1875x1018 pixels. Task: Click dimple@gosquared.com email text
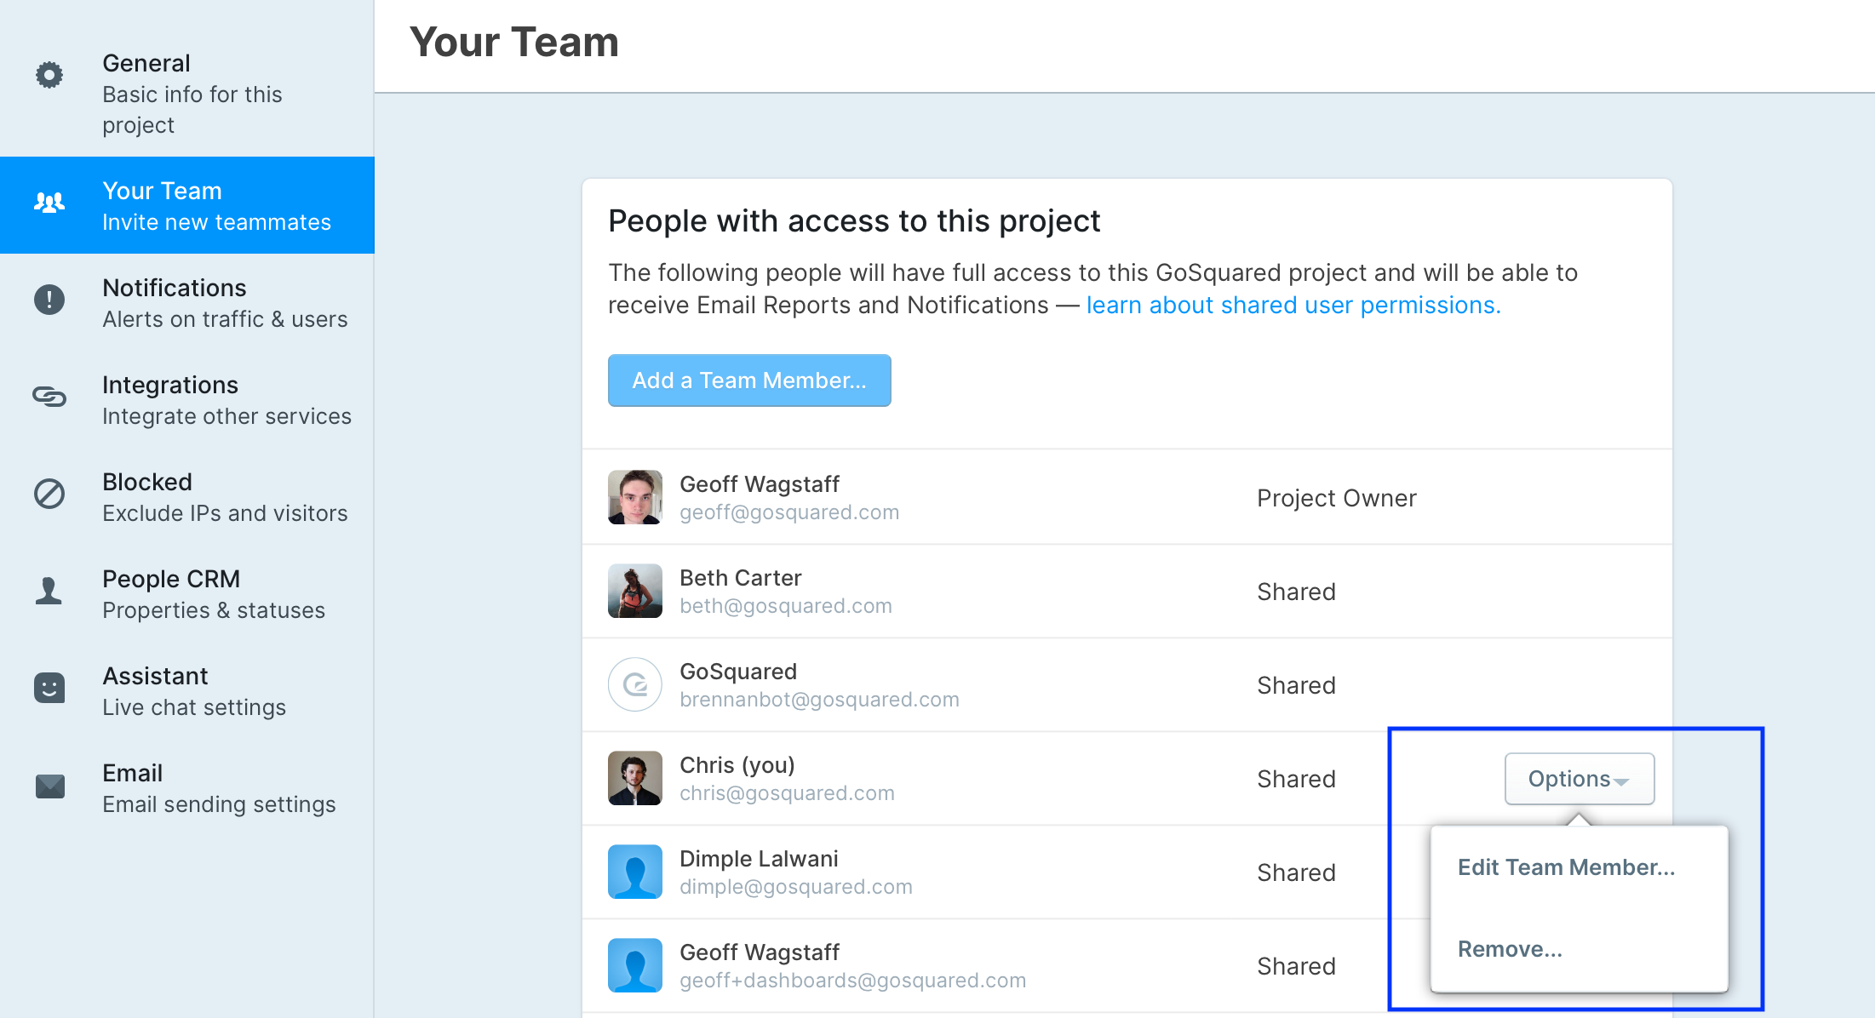pyautogui.click(x=796, y=887)
